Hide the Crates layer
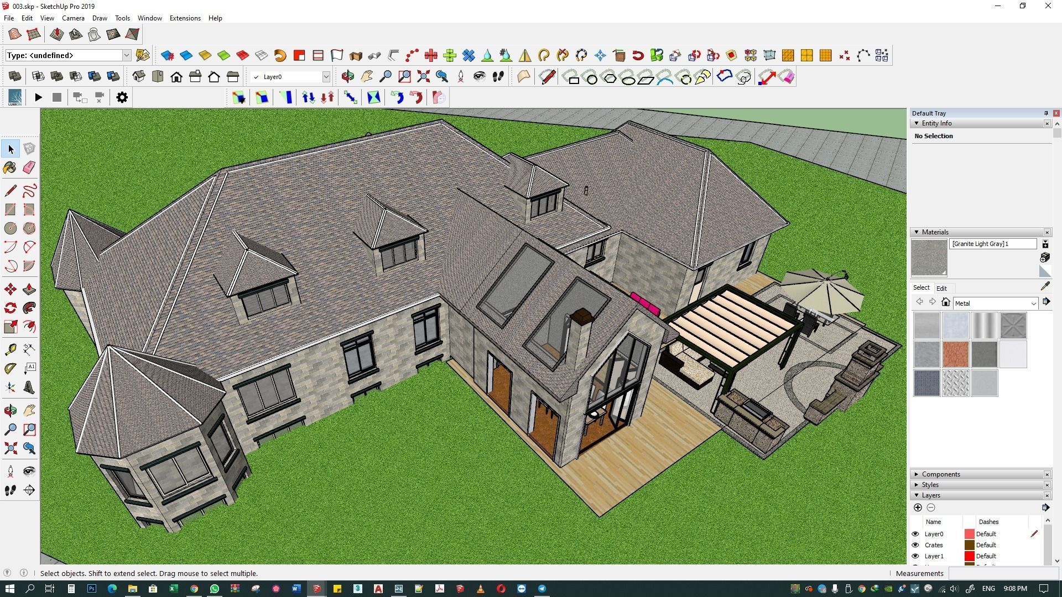The height and width of the screenshot is (597, 1062). point(915,545)
